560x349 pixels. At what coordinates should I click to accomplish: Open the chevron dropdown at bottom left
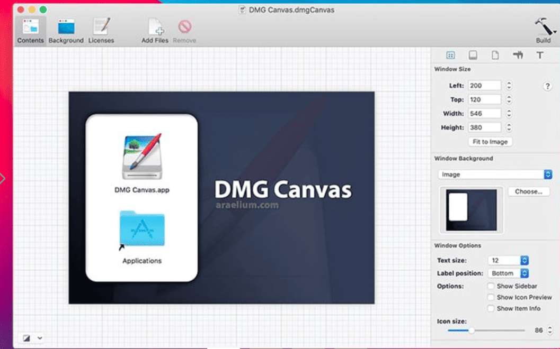(40, 338)
